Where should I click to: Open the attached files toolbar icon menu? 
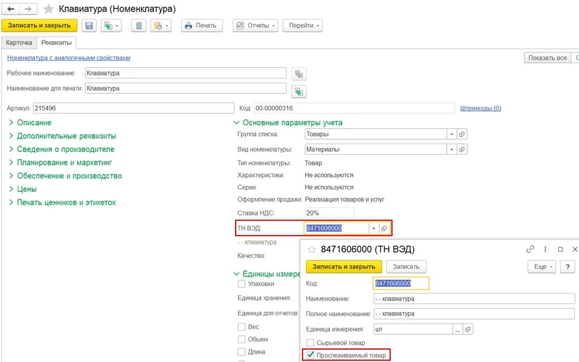pos(161,25)
